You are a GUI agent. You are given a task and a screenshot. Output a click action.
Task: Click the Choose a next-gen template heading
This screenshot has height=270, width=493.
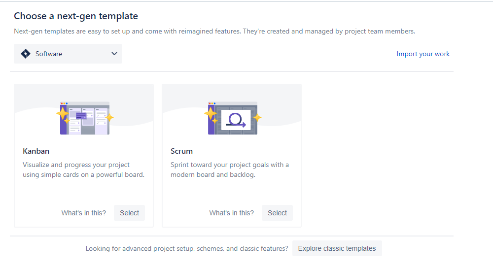(76, 16)
